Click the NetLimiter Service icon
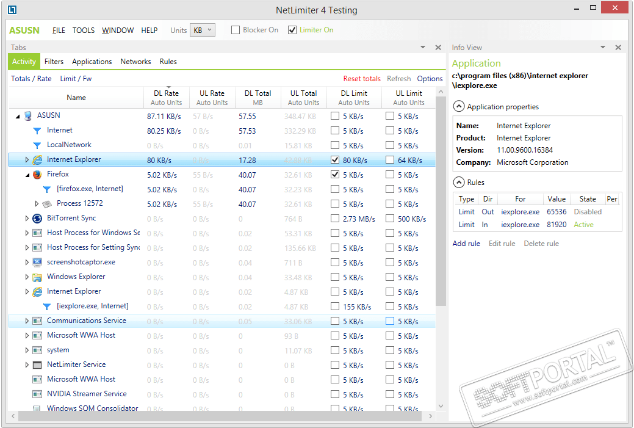Screen dimensions: 634x428 point(37,365)
